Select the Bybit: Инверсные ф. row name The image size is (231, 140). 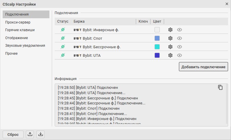coord(101,30)
